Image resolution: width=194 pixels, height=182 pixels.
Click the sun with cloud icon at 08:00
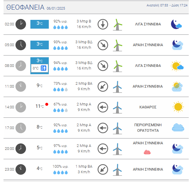point(177,66)
